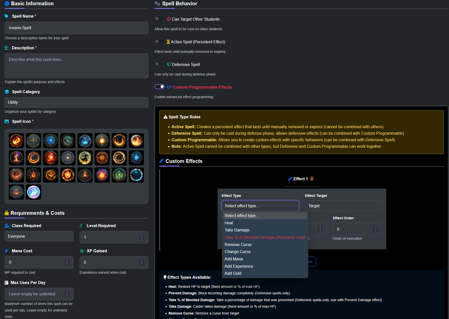Image resolution: width=449 pixels, height=319 pixels.
Task: Select Add Gold in effect type list
Action: coord(233,273)
